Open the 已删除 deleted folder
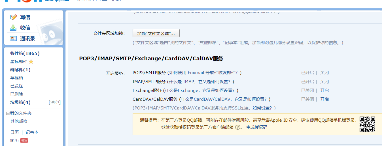This screenshot has width=382, height=146. click(17, 94)
